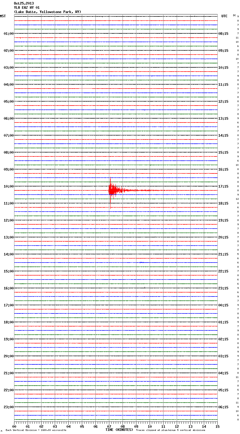Select the 07:00 MST hour label
The height and width of the screenshot is (434, 240).
coord(9,136)
